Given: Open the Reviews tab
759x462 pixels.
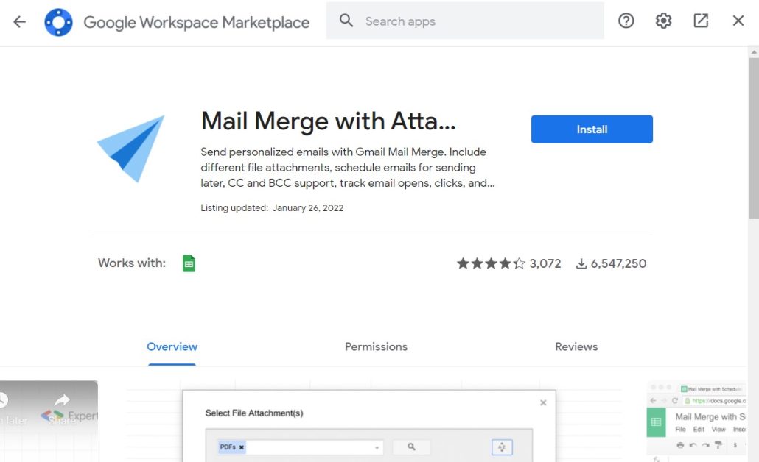Looking at the screenshot, I should click(x=576, y=346).
